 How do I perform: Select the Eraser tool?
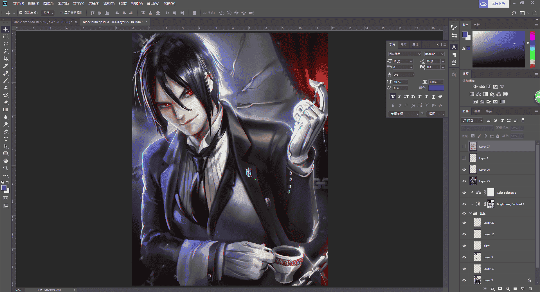tap(6, 102)
